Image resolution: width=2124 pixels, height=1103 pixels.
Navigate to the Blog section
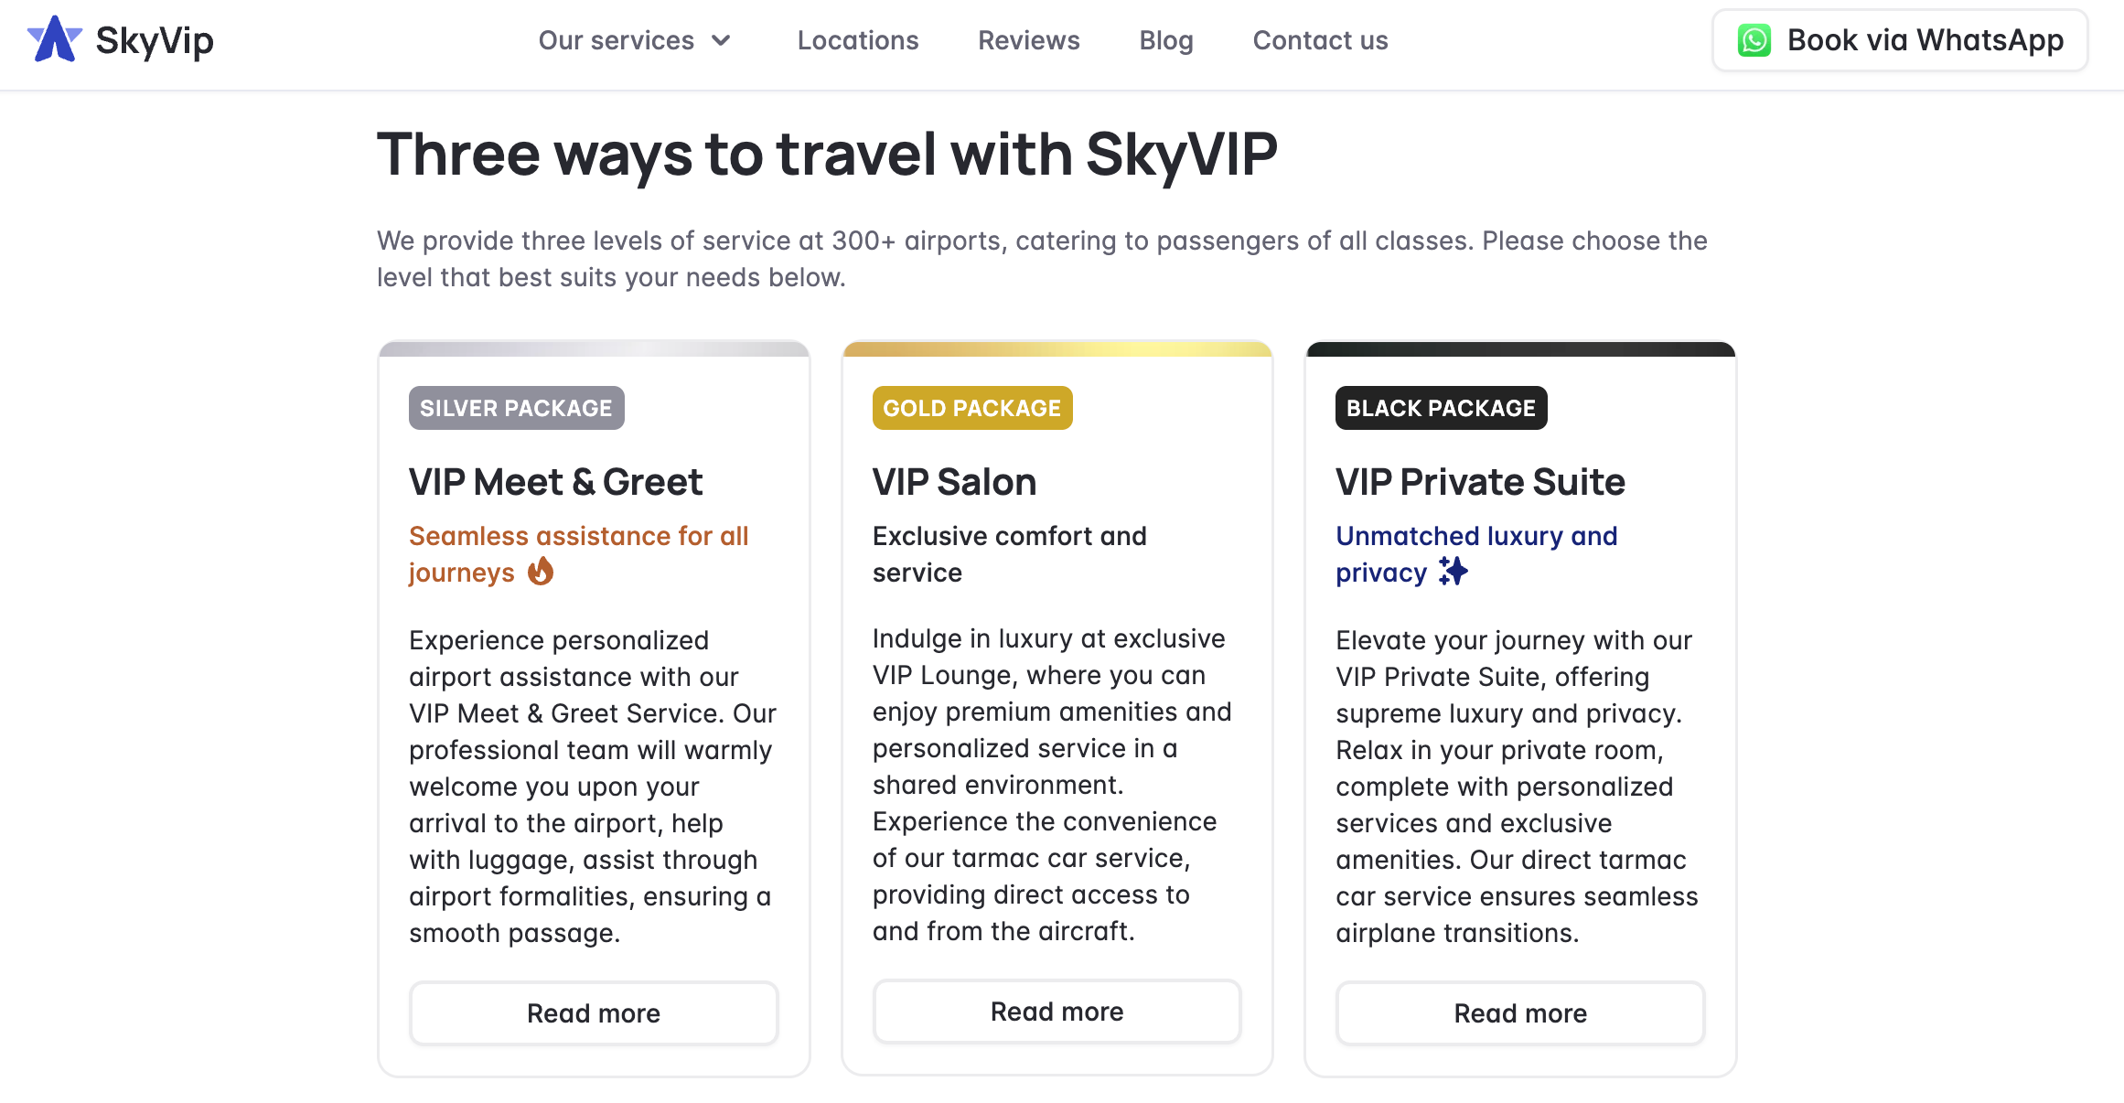click(1166, 40)
